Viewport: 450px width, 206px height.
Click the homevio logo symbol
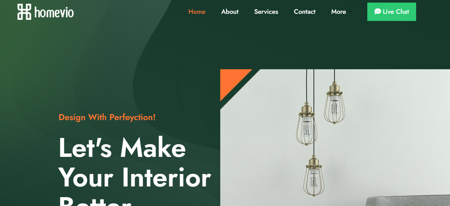point(24,12)
